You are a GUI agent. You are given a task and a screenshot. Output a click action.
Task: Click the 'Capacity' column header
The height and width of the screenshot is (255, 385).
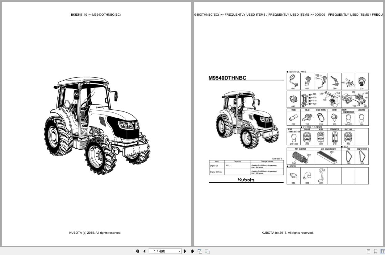tap(237, 161)
